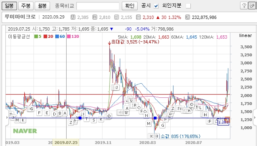
Task: Toggle the linear scale label
Action: coord(245,35)
